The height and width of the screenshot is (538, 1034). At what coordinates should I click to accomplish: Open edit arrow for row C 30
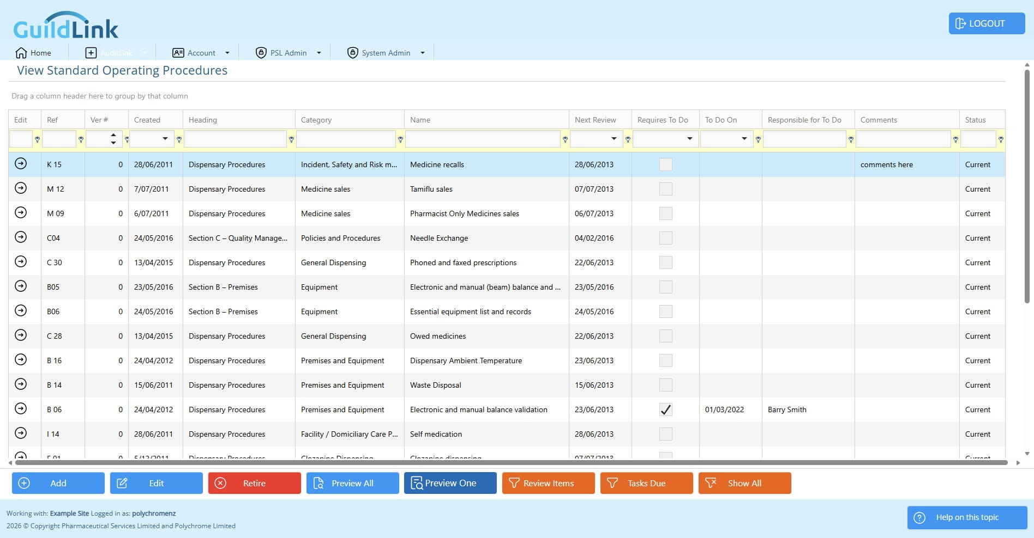[21, 261]
